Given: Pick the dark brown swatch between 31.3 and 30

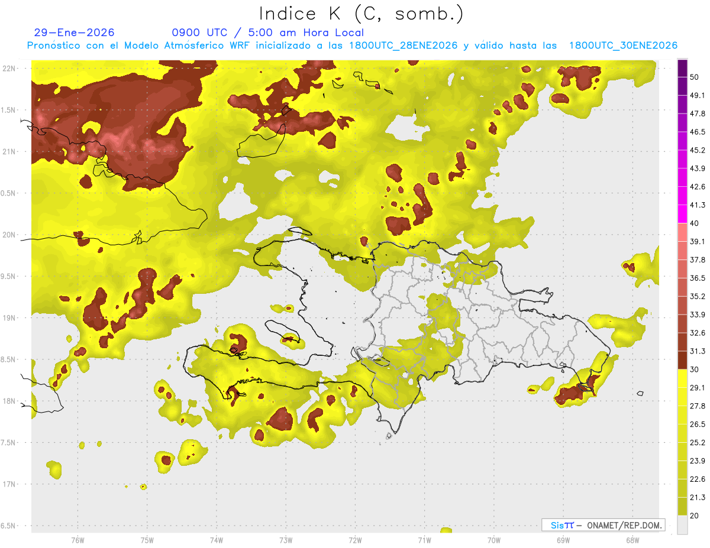Looking at the screenshot, I should tap(682, 360).
